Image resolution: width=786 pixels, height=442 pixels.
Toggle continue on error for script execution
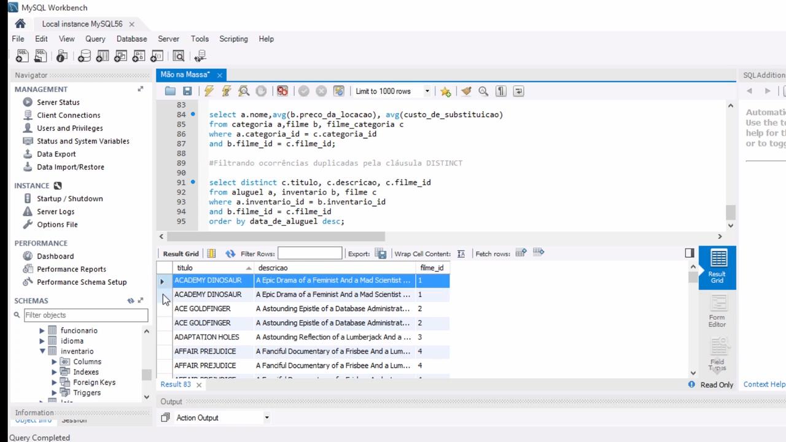click(282, 91)
